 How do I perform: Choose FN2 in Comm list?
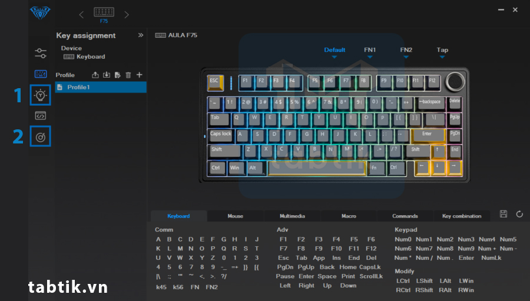click(211, 287)
